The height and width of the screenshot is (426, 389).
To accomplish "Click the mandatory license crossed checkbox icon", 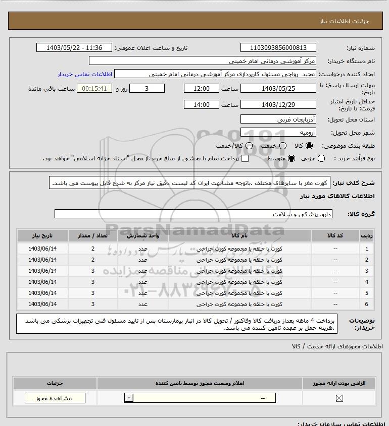I will coord(339,398).
